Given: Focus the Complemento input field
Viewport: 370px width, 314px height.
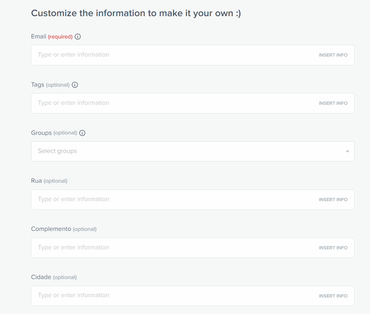Looking at the screenshot, I should pos(192,248).
